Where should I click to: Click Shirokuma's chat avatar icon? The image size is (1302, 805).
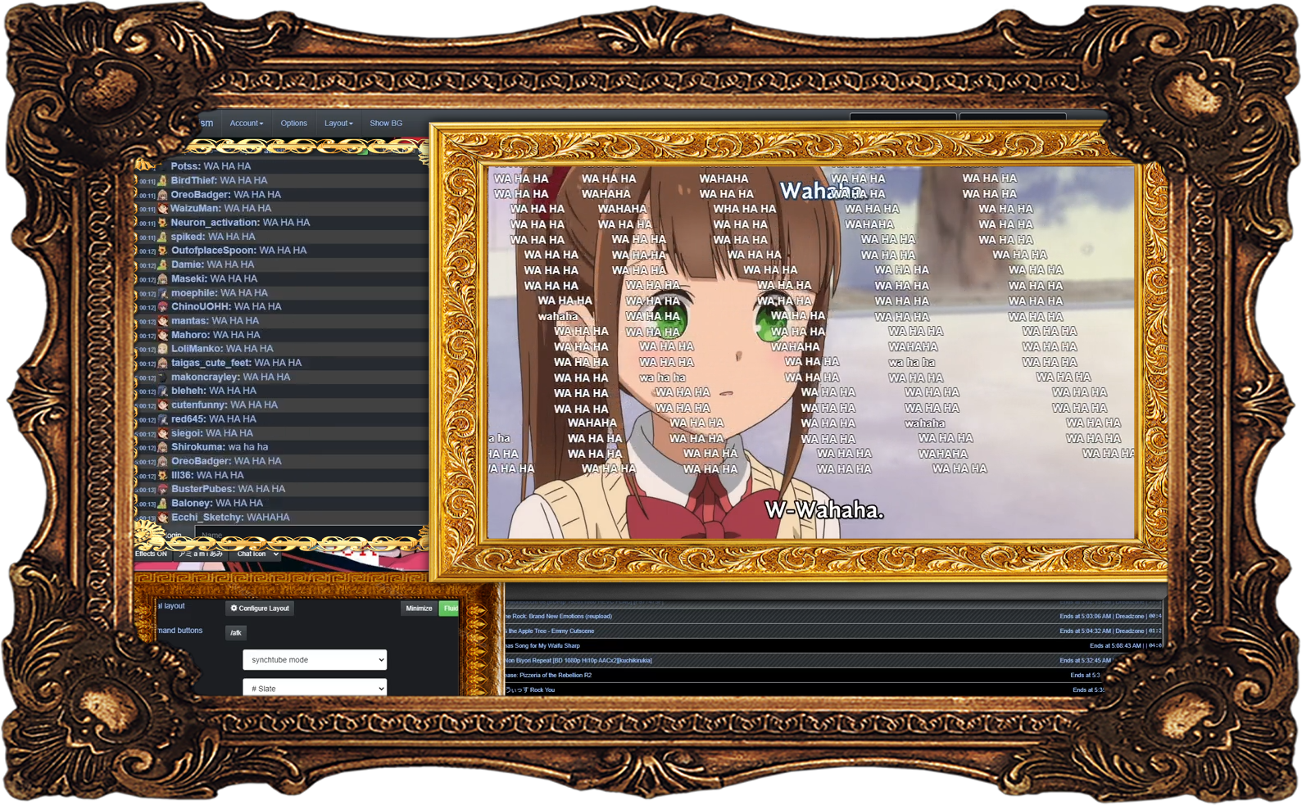(x=162, y=447)
